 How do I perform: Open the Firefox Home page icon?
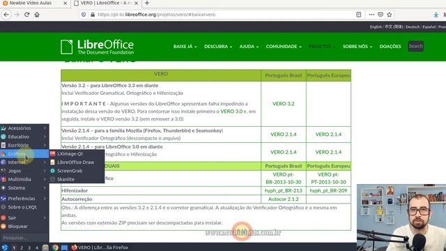click(37, 15)
